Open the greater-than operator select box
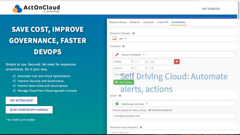Image resolution: width=240 pixels, height=135 pixels. coord(142,62)
